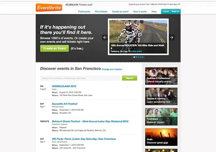This screenshot has width=216, height=152.
Task: Go to previous carousel slide arrow
Action: [x=105, y=37]
